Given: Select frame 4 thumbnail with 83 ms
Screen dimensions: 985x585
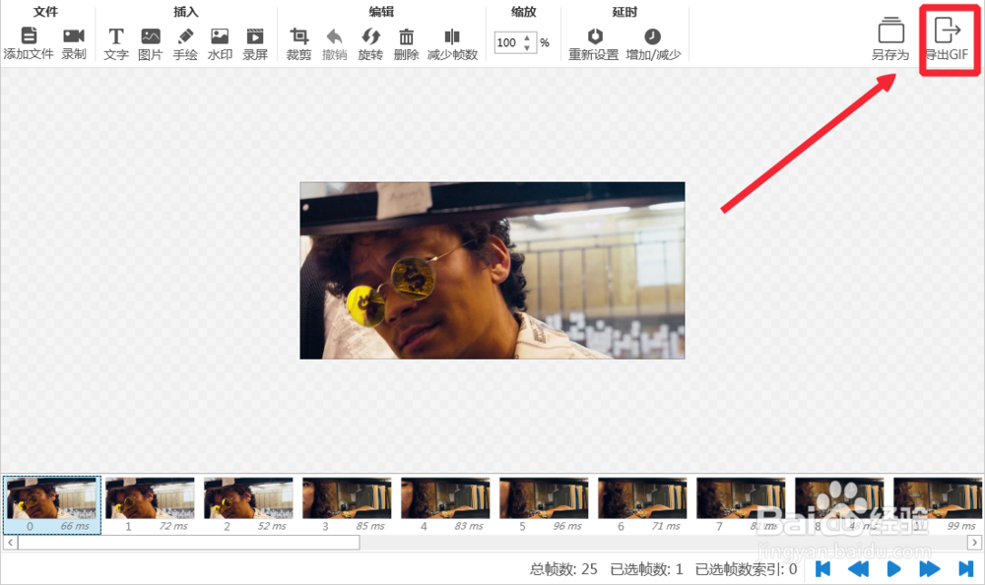Looking at the screenshot, I should pos(446,505).
